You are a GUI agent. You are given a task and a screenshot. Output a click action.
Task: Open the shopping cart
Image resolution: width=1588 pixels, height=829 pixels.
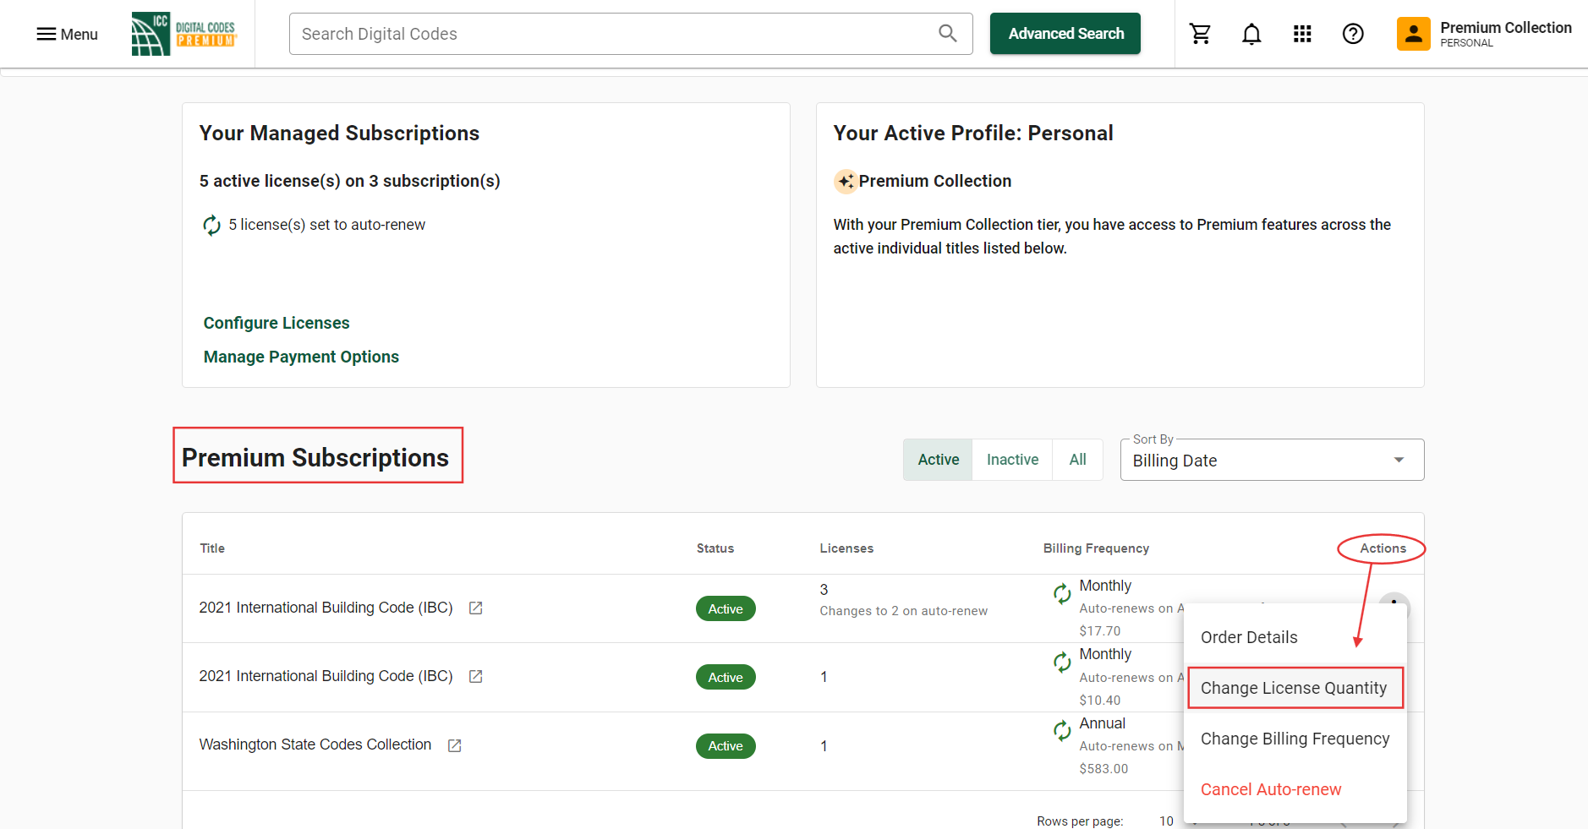(x=1200, y=34)
